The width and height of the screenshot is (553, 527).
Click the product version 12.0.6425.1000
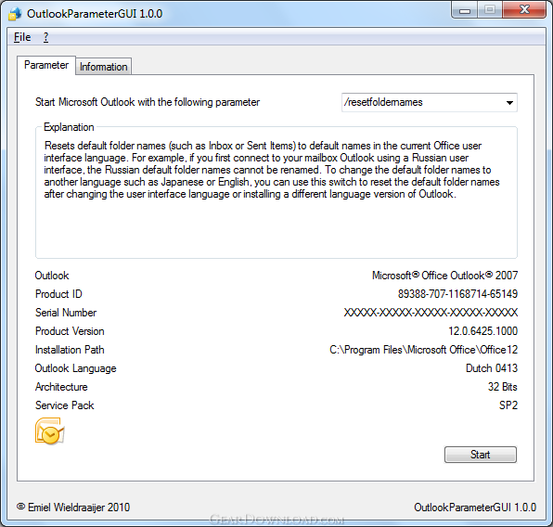coord(482,331)
